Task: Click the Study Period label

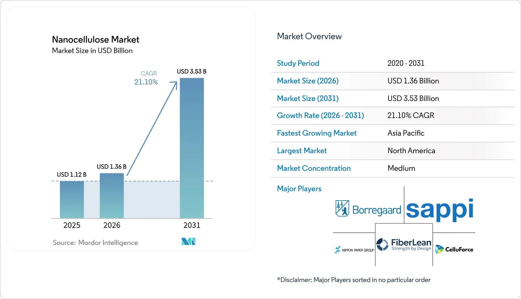Action: point(298,63)
